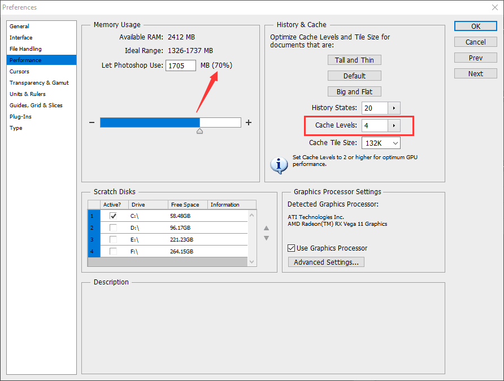Click the Tall and Thin button
The image size is (504, 381).
click(x=354, y=60)
